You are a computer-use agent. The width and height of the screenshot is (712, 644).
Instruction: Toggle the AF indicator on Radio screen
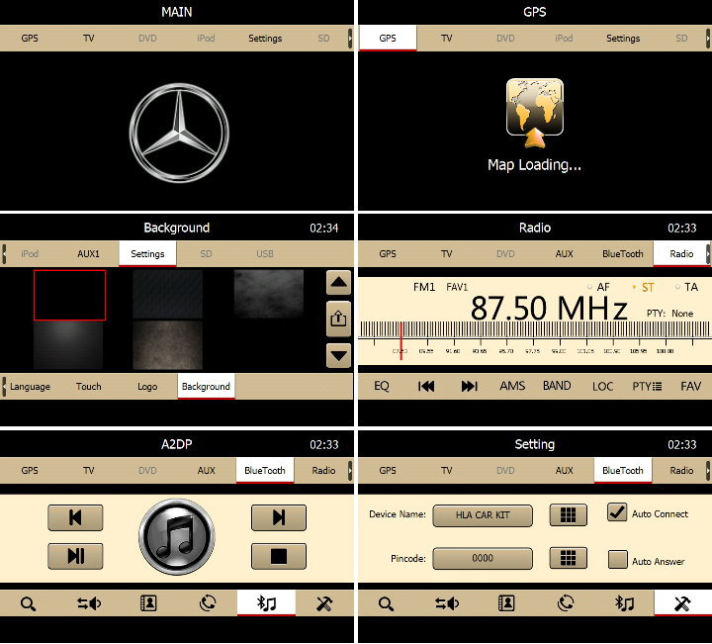click(x=598, y=287)
